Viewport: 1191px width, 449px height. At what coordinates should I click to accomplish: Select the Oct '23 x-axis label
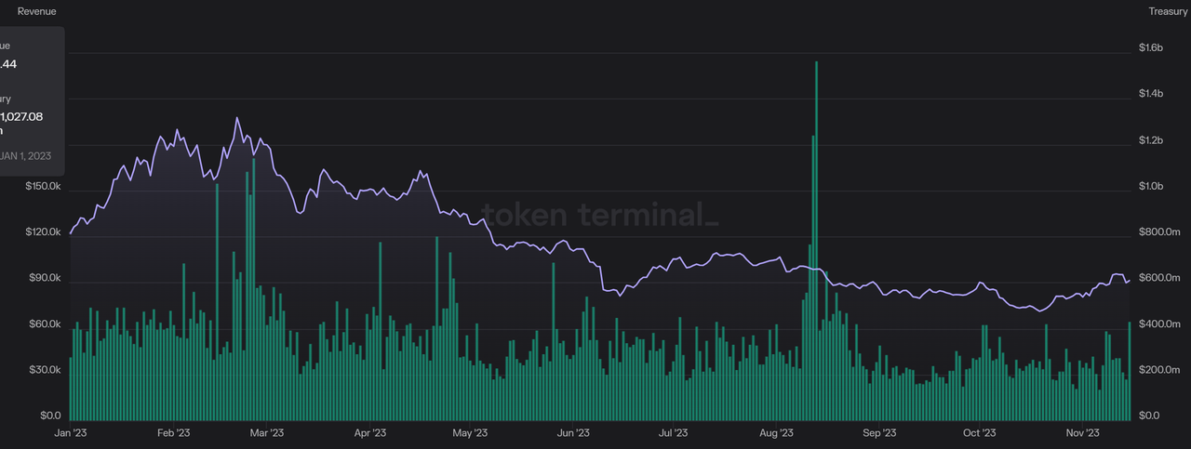tap(979, 433)
